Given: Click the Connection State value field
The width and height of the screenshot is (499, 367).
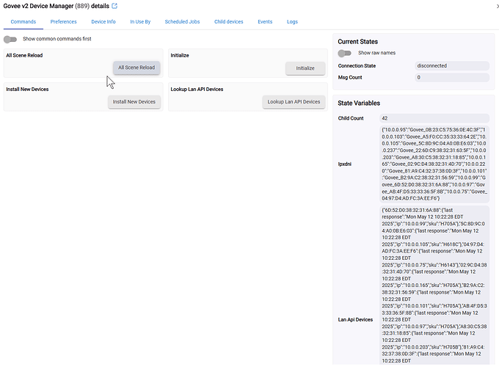Looking at the screenshot, I should pyautogui.click(x=451, y=66).
